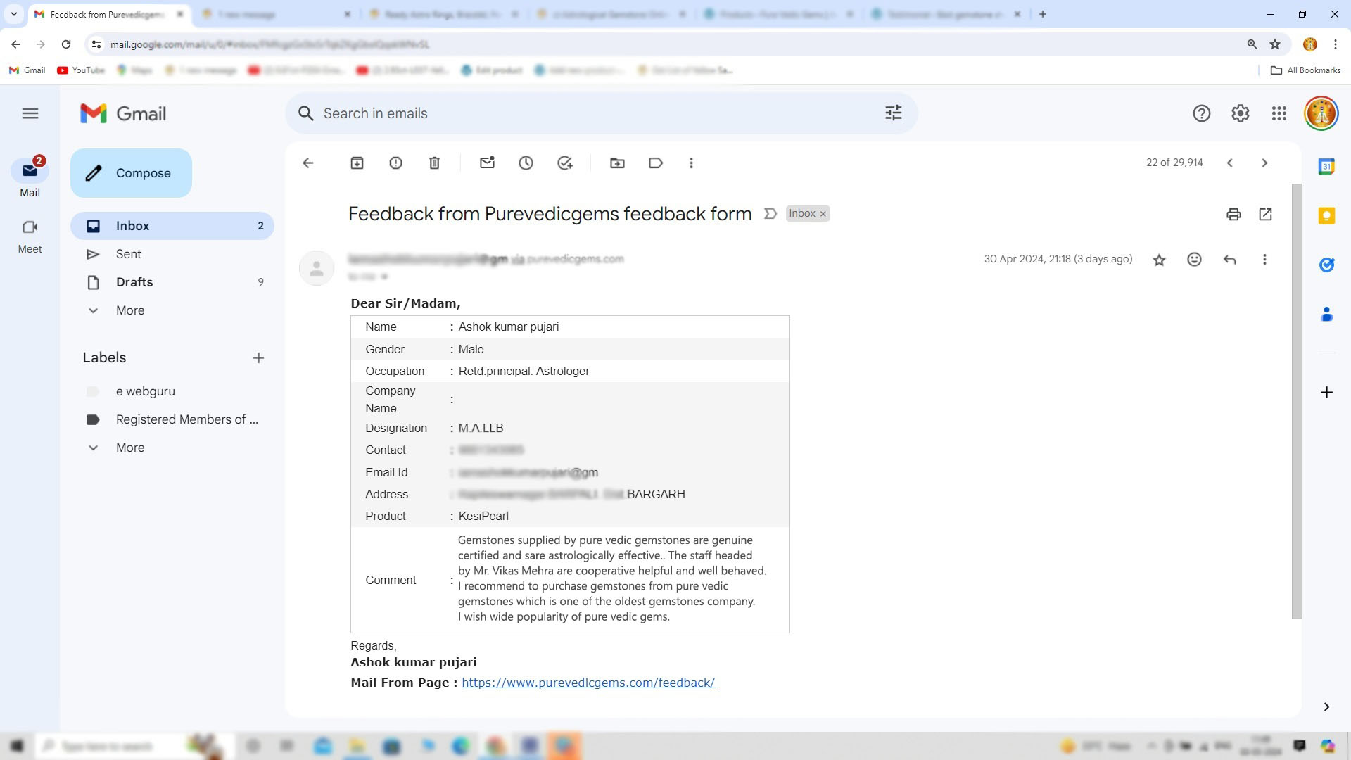Snooze the email with clock icon
Viewport: 1351px width, 760px height.
(x=526, y=163)
